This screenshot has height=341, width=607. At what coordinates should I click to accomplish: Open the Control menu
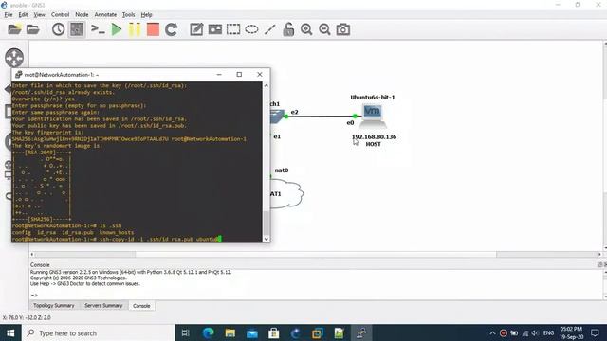pos(60,15)
